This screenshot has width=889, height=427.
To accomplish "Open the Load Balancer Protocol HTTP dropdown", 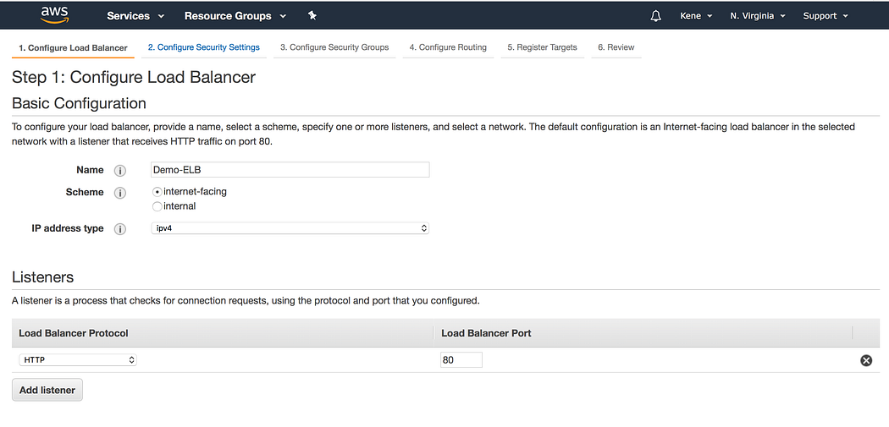I will pos(78,360).
